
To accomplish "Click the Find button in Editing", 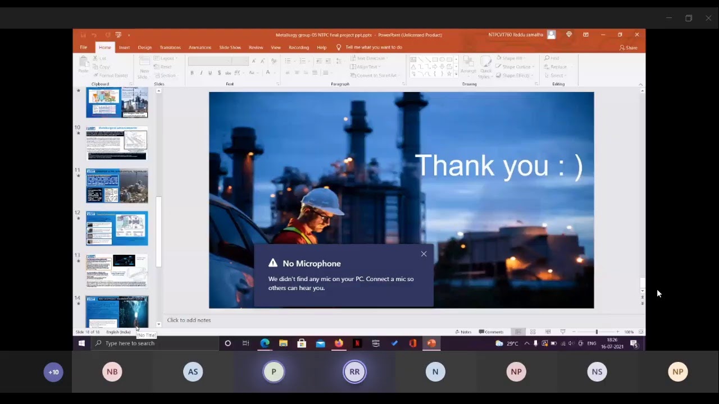I will (x=552, y=58).
